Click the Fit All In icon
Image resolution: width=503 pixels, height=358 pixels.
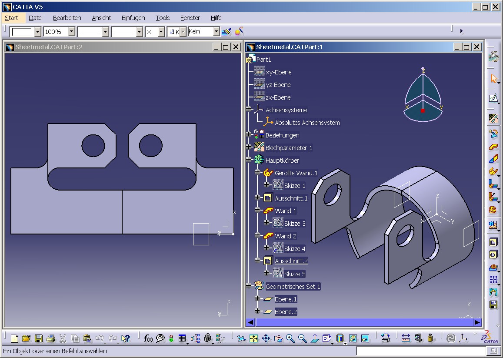click(x=253, y=338)
